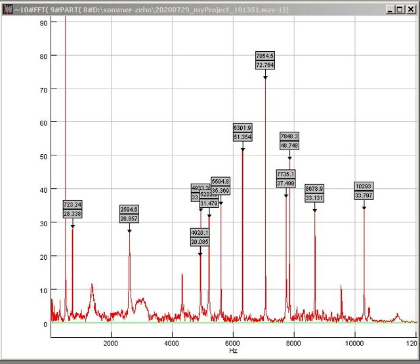420x364 pixels.
Task: Click the 30 tick on the amplitude axis
Action: 44,224
